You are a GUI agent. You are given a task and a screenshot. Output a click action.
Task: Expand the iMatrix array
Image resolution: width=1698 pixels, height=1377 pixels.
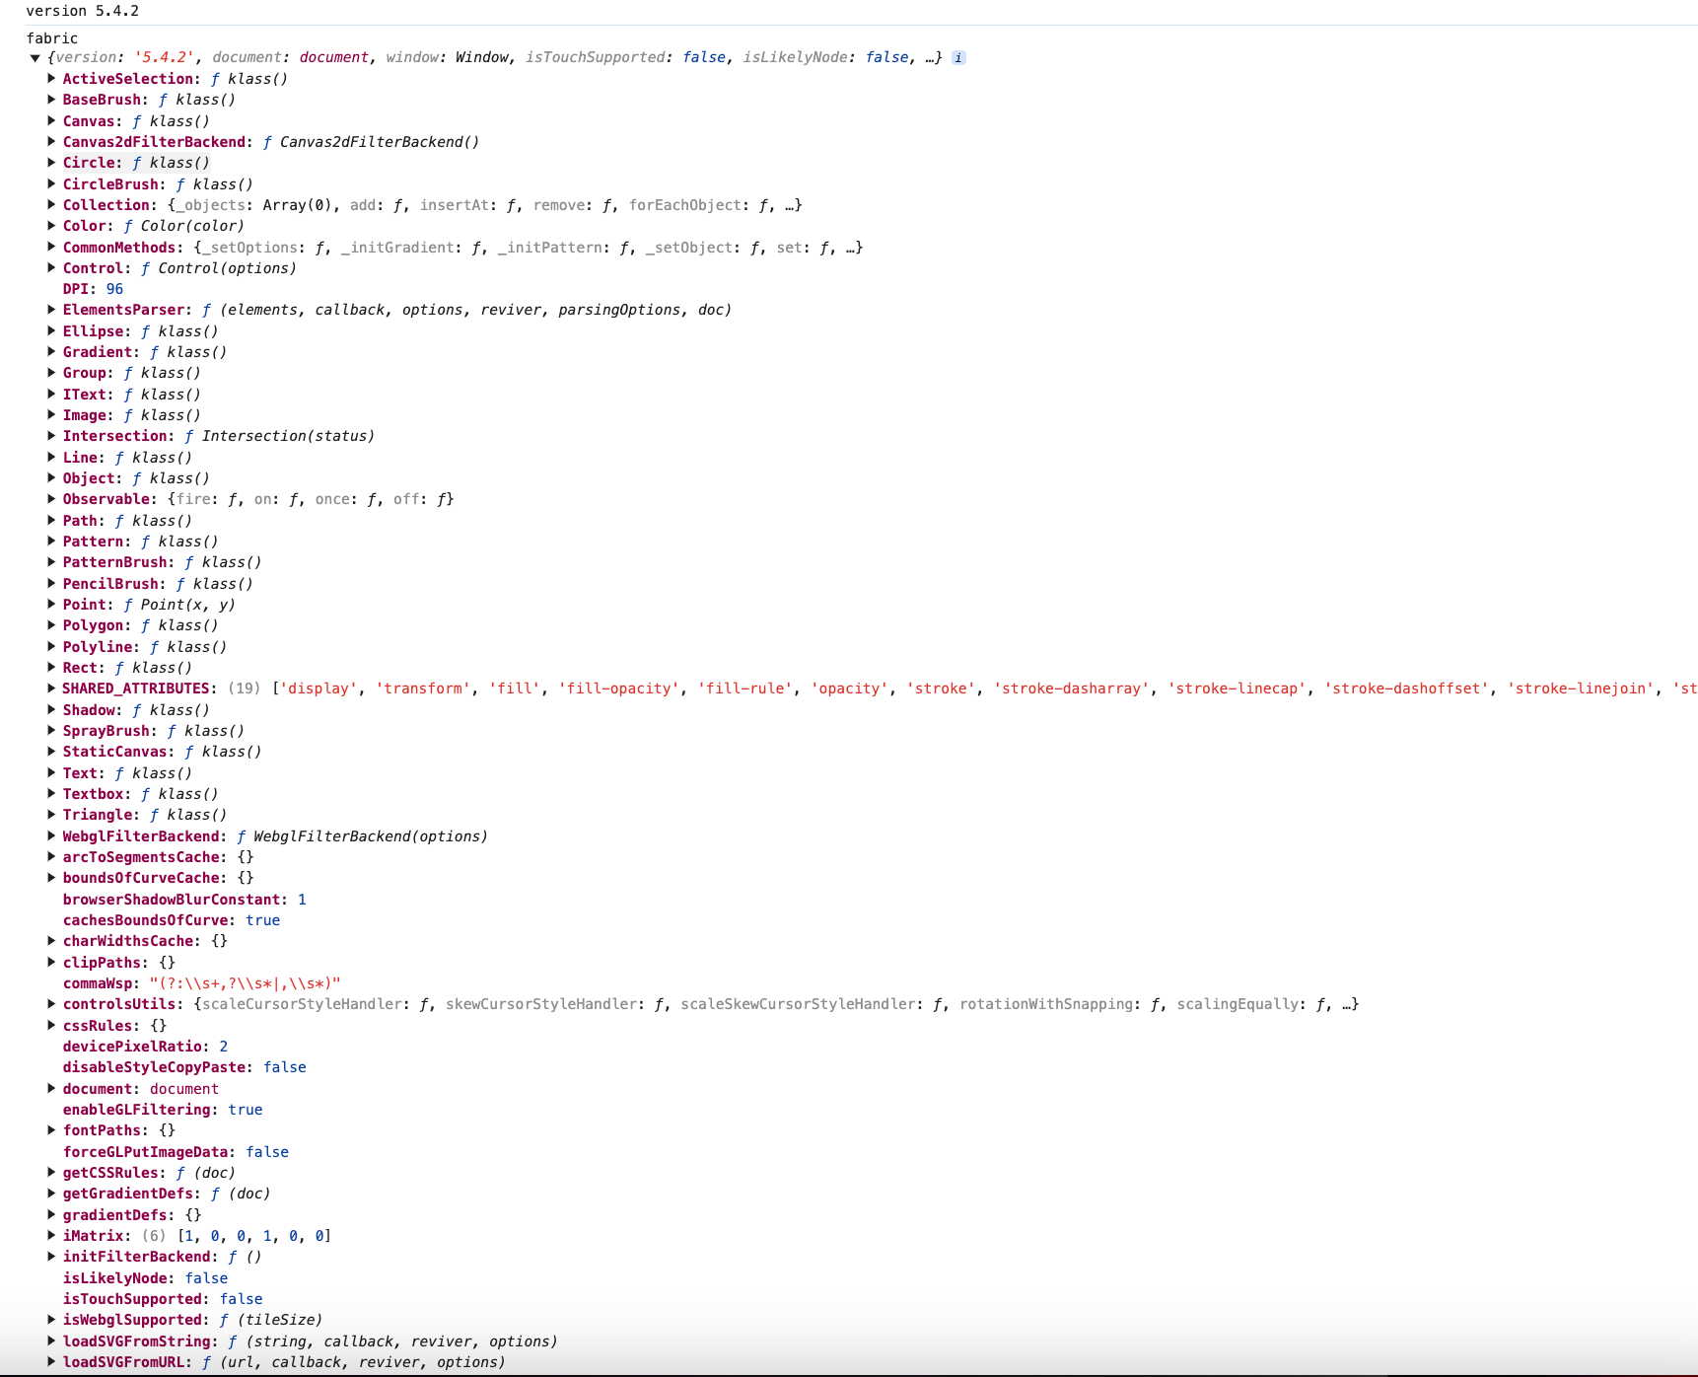coord(51,1236)
